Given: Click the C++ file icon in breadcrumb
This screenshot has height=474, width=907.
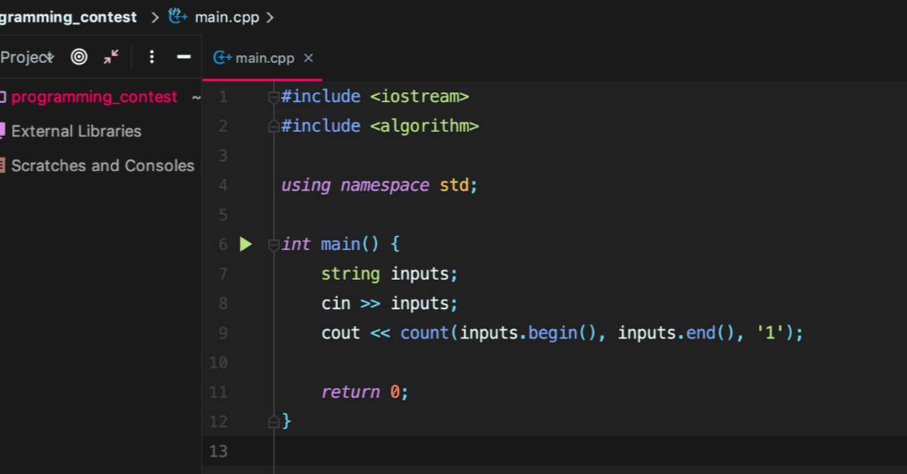Looking at the screenshot, I should 178,16.
